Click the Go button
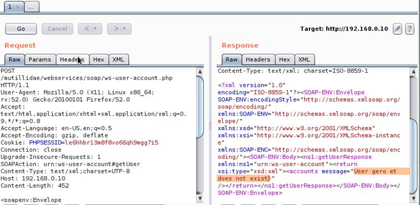 21,29
